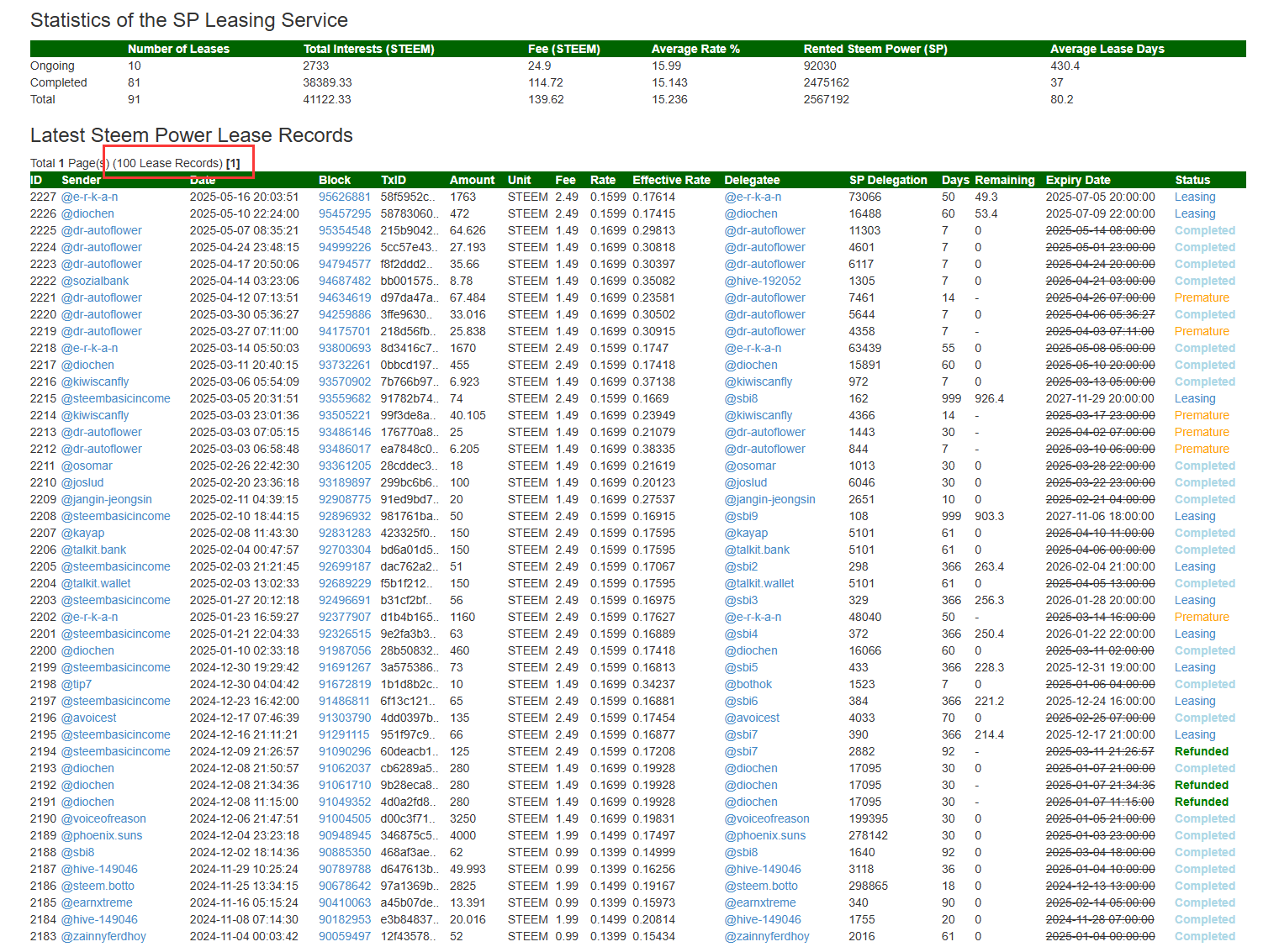Select SP delegation value 298865
The image size is (1279, 947).
coord(869,886)
